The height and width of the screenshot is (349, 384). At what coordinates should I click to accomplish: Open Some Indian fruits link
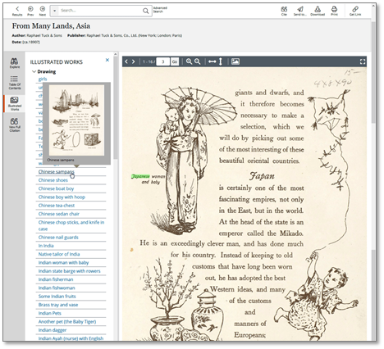[x=57, y=297]
